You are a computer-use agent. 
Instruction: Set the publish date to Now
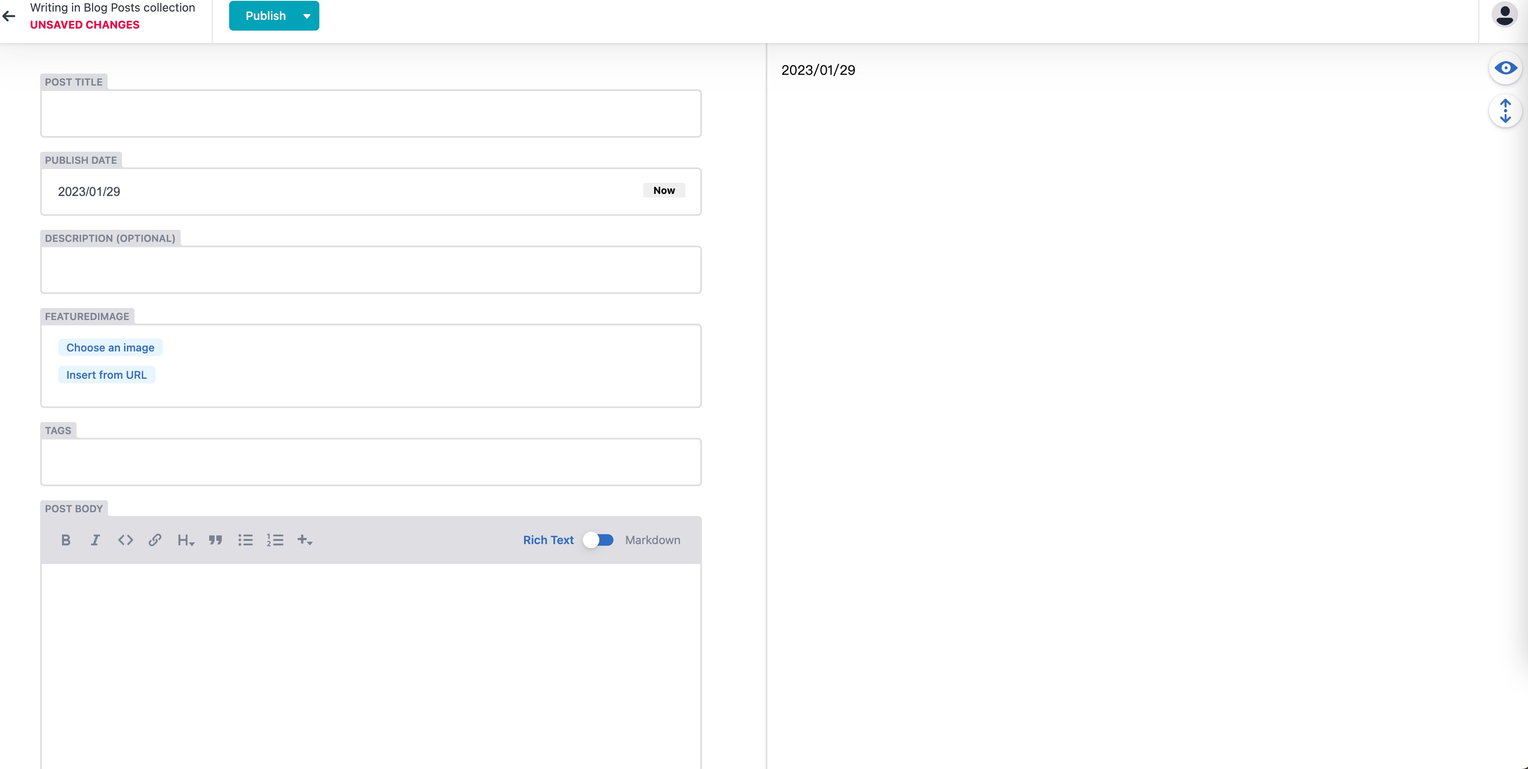664,190
